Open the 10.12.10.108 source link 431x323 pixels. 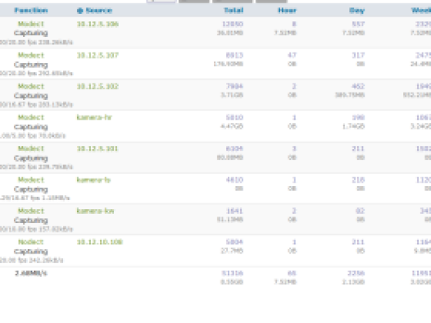(99, 242)
